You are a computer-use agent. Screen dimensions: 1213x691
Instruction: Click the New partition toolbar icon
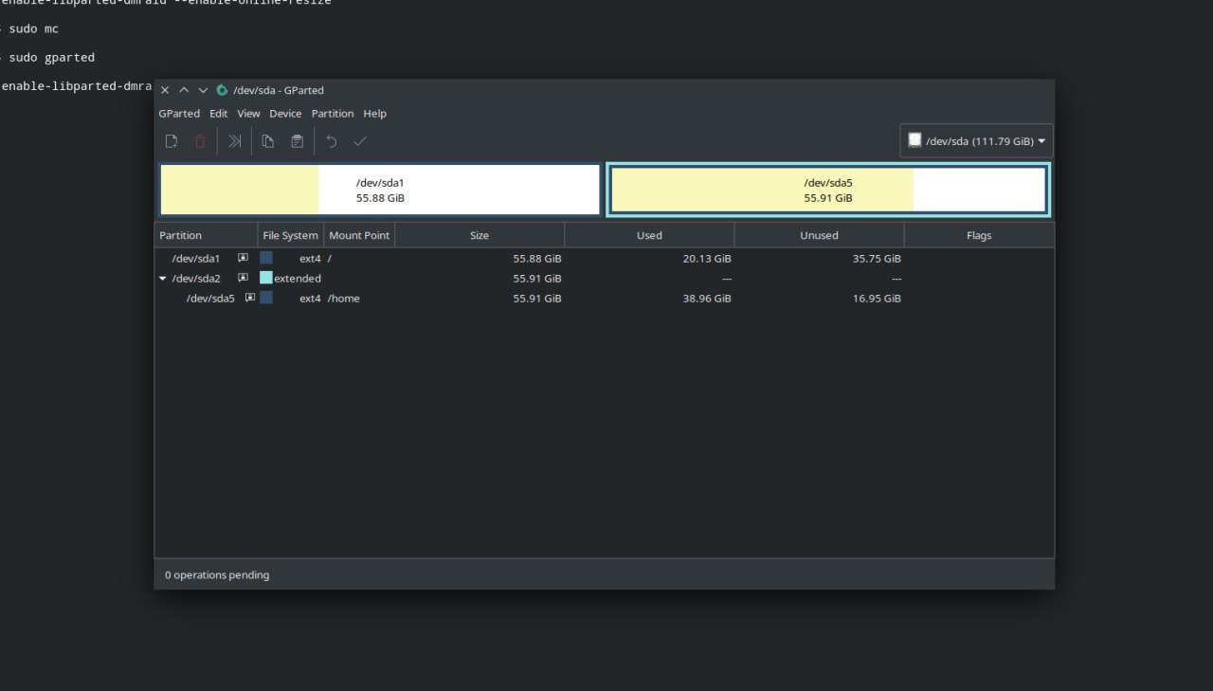(x=172, y=141)
